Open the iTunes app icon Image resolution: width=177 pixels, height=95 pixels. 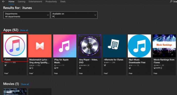pos(15,46)
